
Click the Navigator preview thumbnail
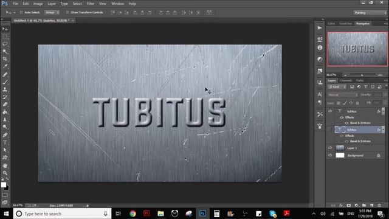click(357, 49)
